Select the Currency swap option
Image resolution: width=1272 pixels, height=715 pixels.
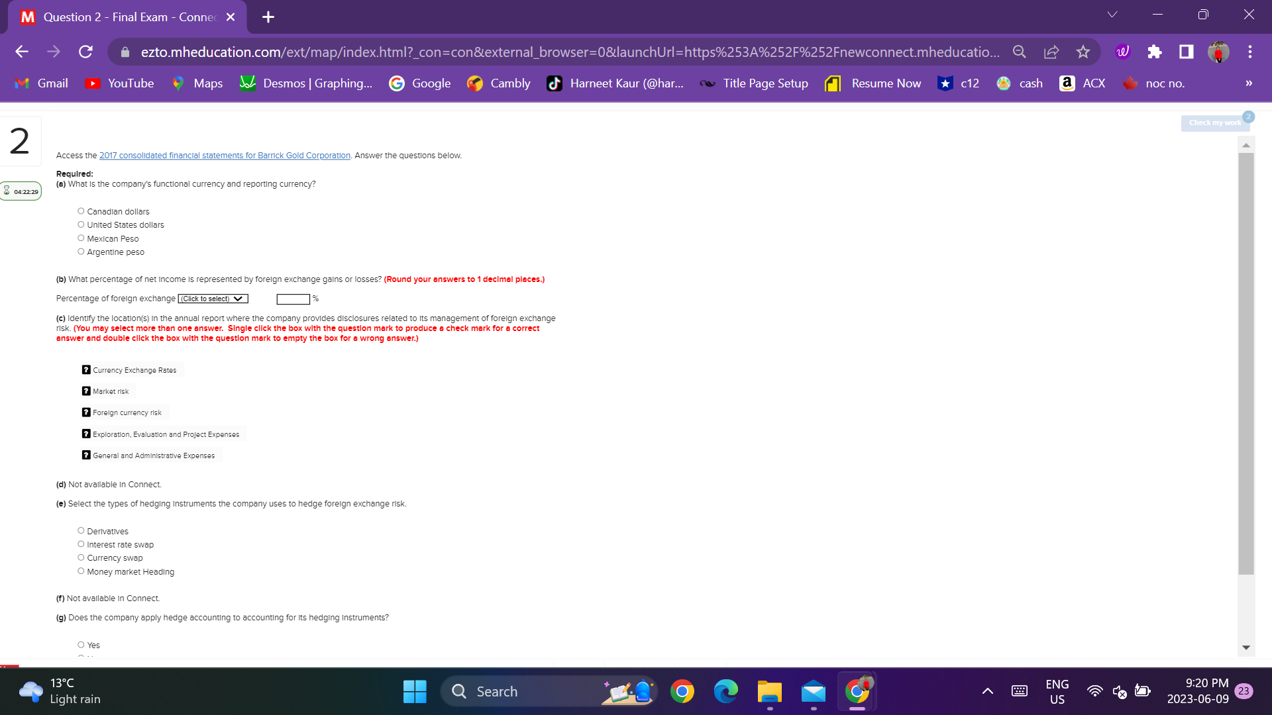(81, 558)
